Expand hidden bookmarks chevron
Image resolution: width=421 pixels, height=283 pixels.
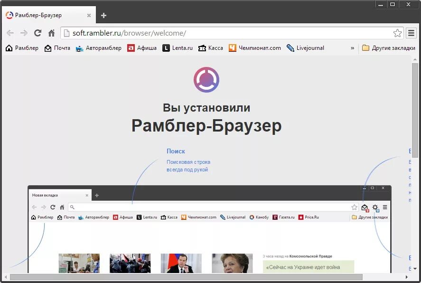tap(352, 48)
